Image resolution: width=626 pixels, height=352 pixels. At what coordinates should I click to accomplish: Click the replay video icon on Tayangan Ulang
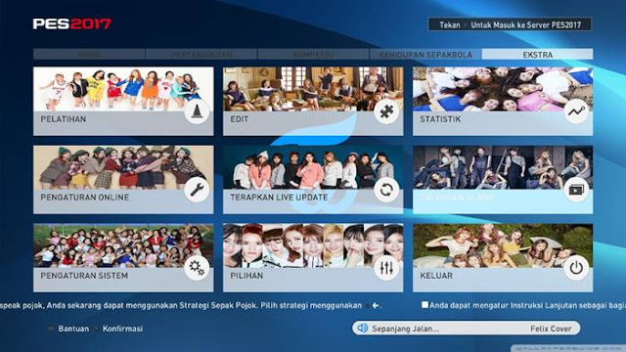[x=576, y=190]
